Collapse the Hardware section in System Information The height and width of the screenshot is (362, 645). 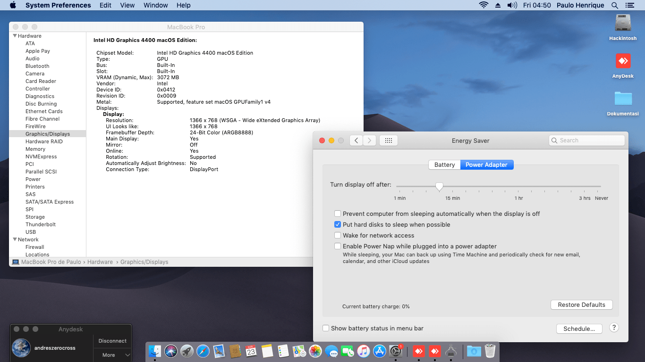[x=14, y=36]
